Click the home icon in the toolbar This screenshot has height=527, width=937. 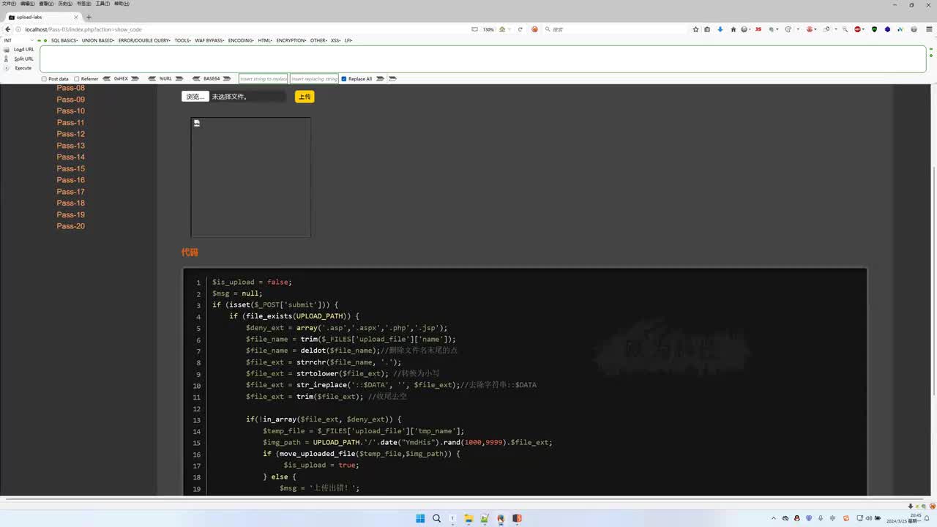pyautogui.click(x=733, y=29)
